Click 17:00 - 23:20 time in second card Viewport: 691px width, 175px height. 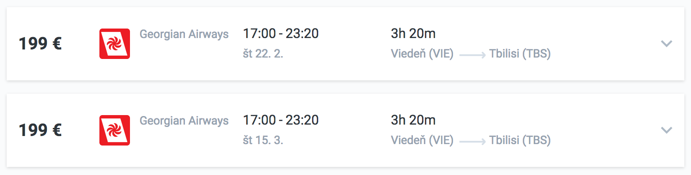[x=281, y=120]
